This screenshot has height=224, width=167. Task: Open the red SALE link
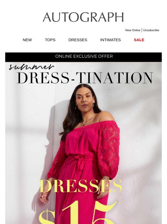(139, 40)
